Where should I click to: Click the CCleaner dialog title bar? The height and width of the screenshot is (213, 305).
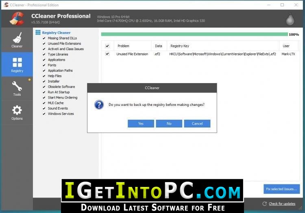152,88
